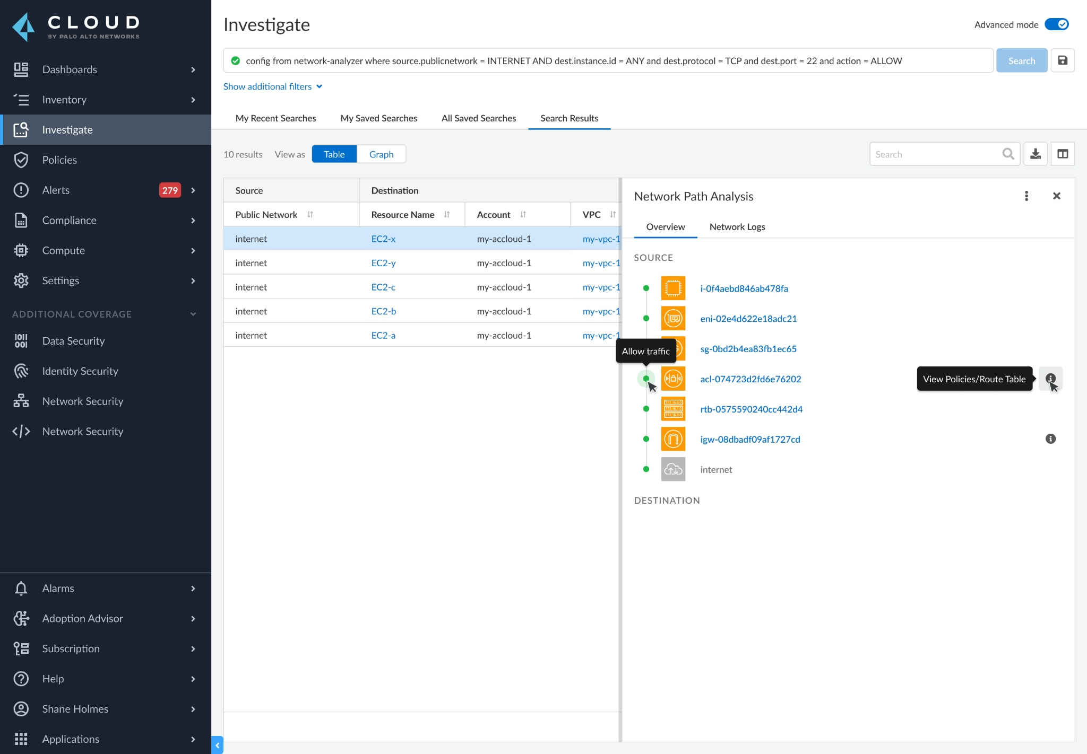1087x754 pixels.
Task: Select the Network Logs tab
Action: point(738,226)
